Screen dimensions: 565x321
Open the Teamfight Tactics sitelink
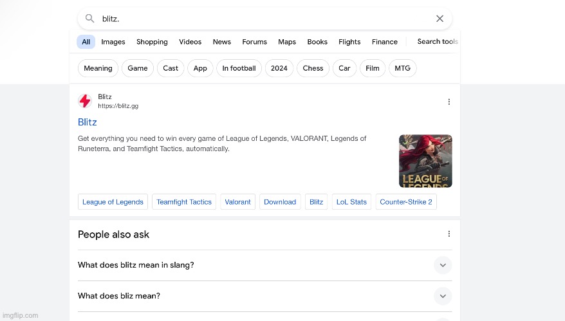pyautogui.click(x=184, y=202)
